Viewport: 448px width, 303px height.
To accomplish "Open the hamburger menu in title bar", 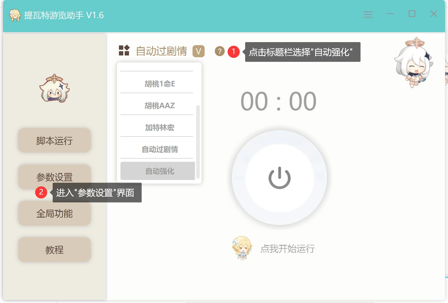I will (368, 15).
